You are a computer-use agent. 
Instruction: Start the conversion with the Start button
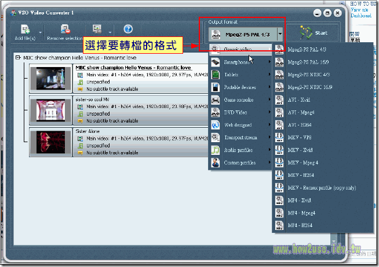point(314,33)
